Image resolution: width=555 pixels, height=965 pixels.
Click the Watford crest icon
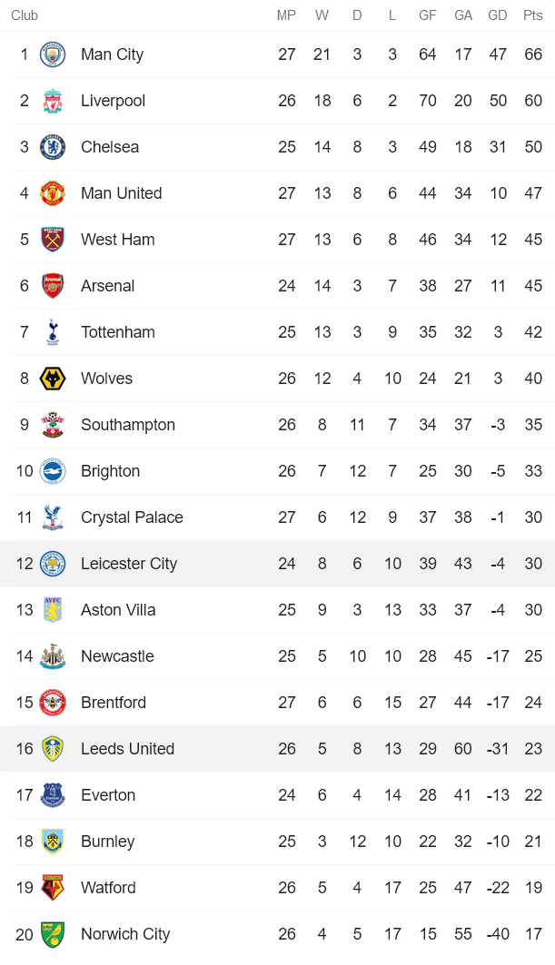click(53, 888)
